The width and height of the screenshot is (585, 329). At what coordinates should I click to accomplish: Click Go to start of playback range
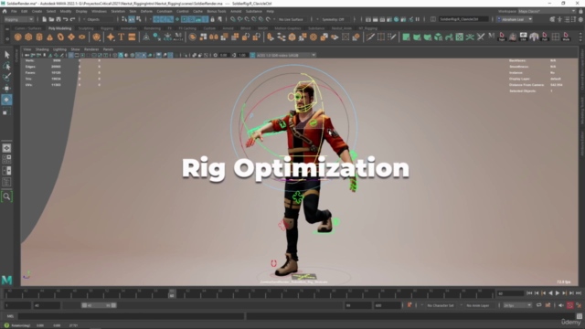529,293
